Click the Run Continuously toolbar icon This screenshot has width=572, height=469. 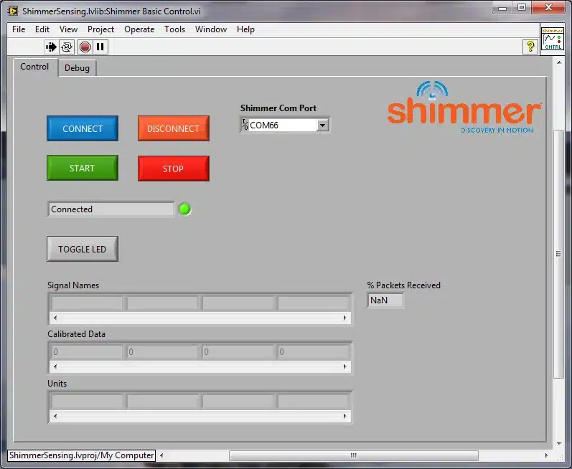point(67,47)
